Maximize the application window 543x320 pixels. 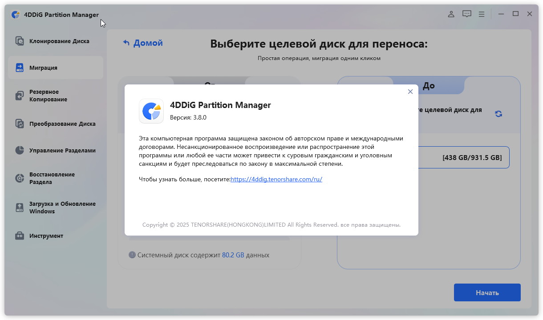515,14
